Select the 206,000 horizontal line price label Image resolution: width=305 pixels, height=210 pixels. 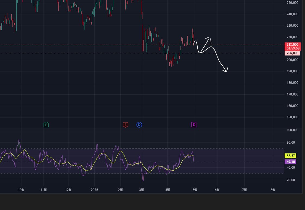[x=292, y=53]
